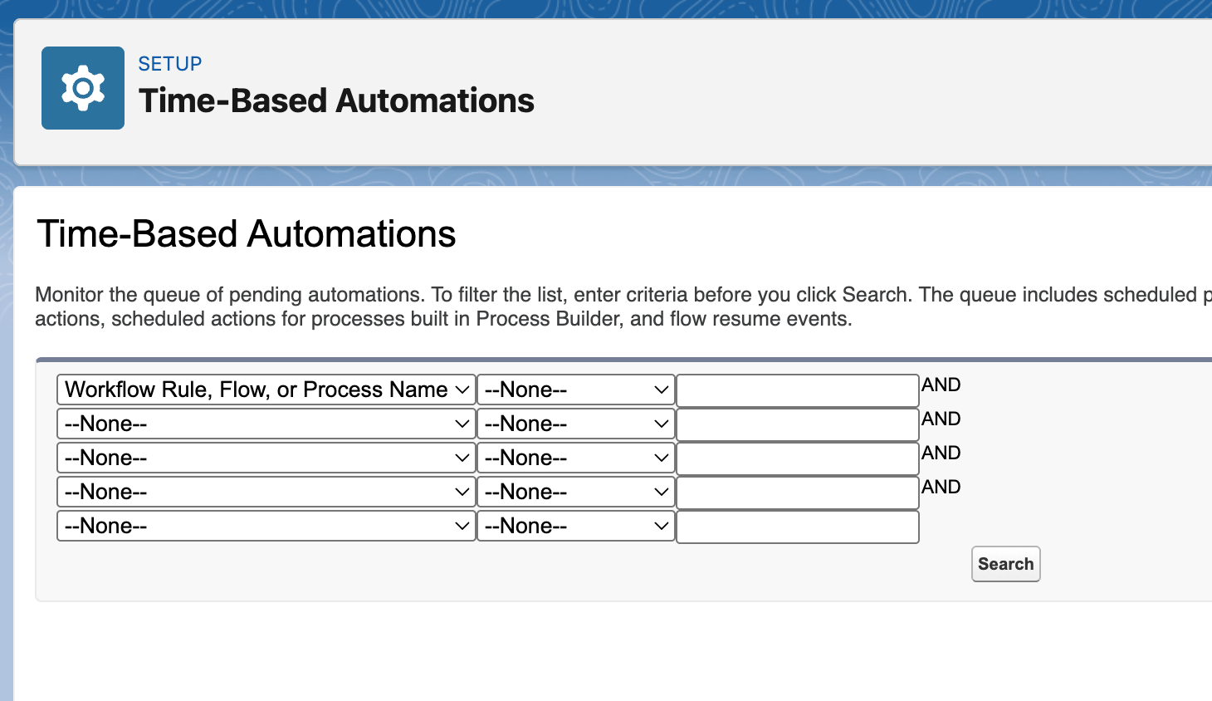Image resolution: width=1212 pixels, height=701 pixels.
Task: Click the first row filter value field
Action: click(x=798, y=390)
